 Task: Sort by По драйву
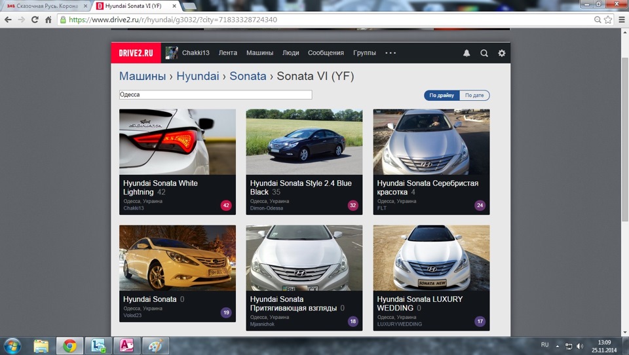click(x=442, y=96)
